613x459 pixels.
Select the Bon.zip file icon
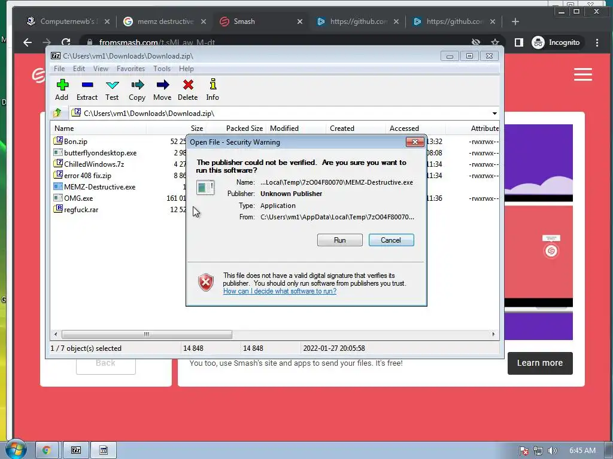pos(58,141)
